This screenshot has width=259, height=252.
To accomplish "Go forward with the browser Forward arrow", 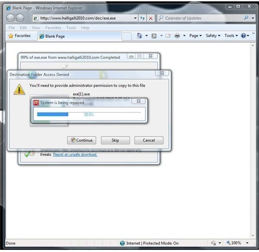I will click(20, 18).
